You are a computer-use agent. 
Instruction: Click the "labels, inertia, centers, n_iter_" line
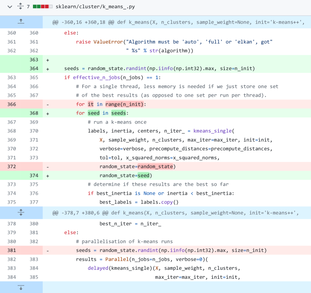(x=161, y=131)
